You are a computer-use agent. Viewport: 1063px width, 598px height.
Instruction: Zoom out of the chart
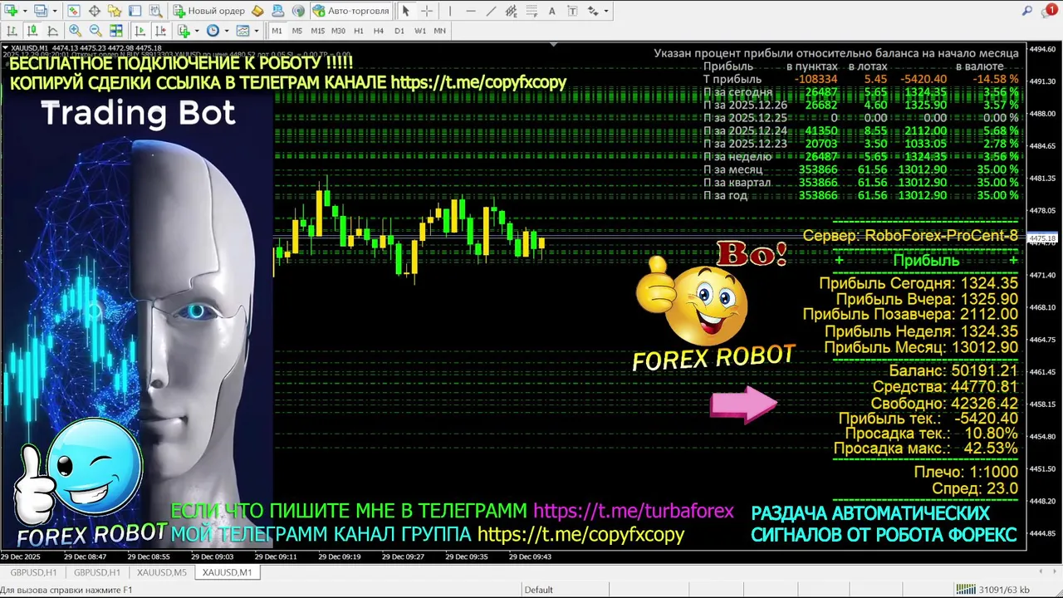[x=96, y=31]
